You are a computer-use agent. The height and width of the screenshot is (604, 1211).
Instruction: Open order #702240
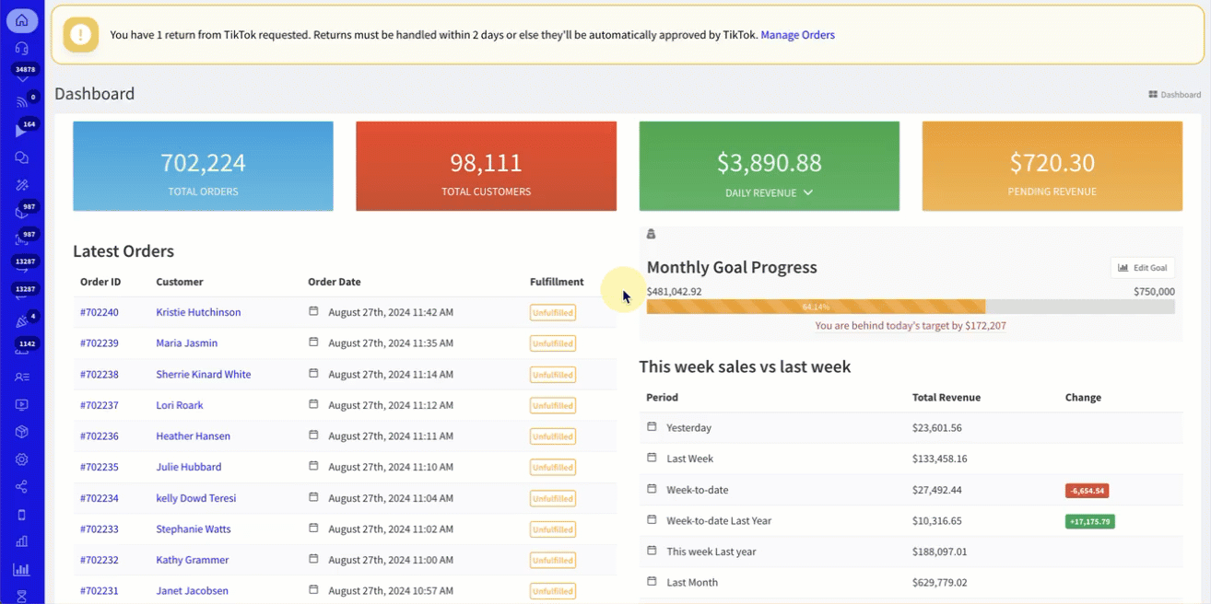(100, 312)
